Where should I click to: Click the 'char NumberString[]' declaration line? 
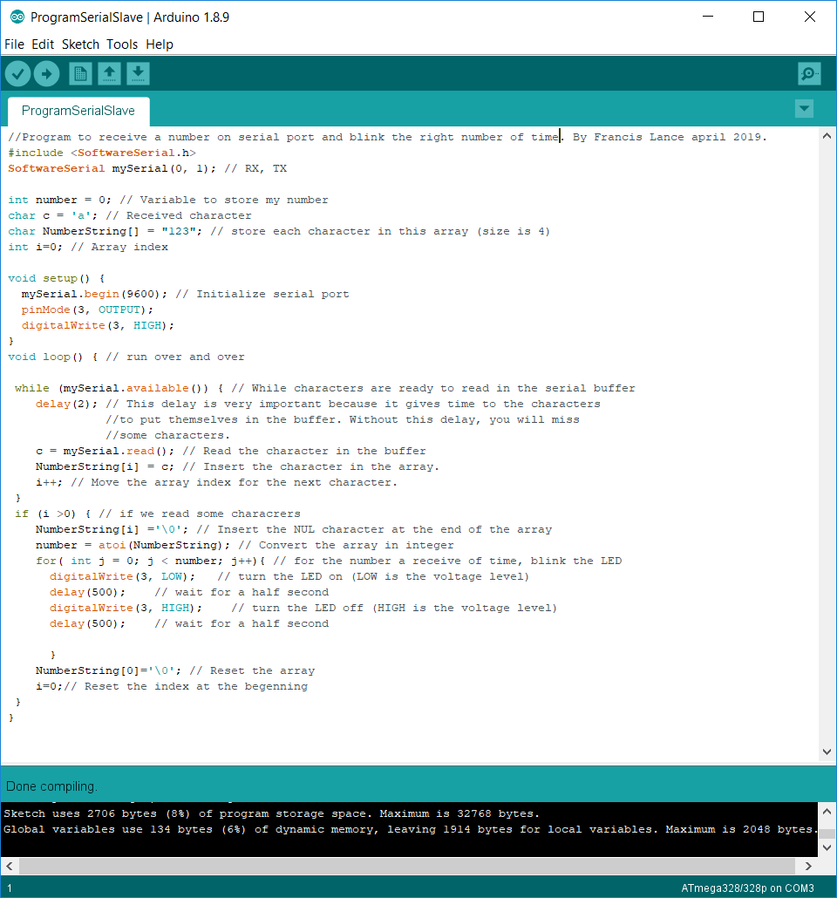coord(279,231)
